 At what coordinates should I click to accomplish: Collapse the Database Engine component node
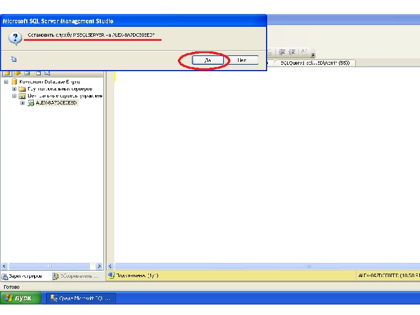tap(6, 82)
